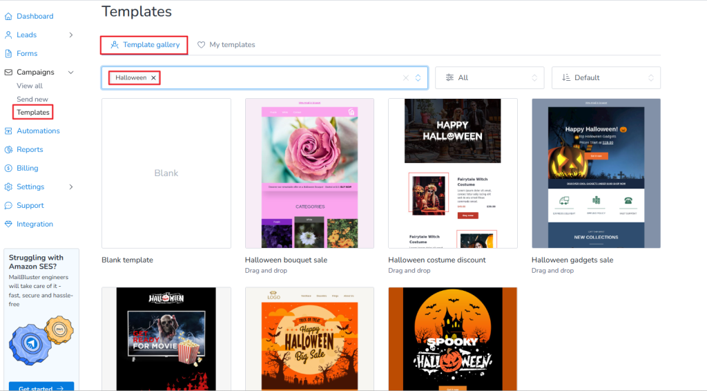Click the Halloween bouquet sale title
The image size is (707, 391).
click(286, 260)
